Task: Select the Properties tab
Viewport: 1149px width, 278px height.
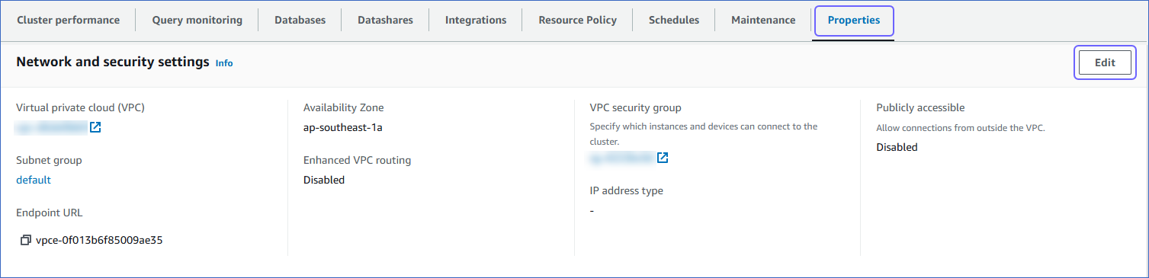Action: pos(854,21)
